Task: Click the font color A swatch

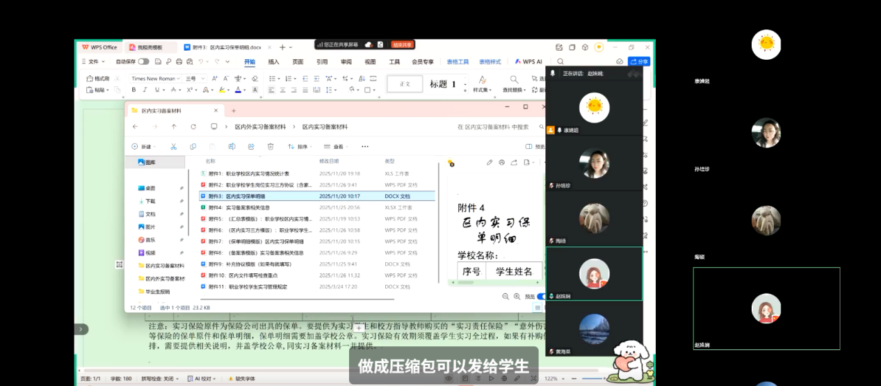Action: 238,90
